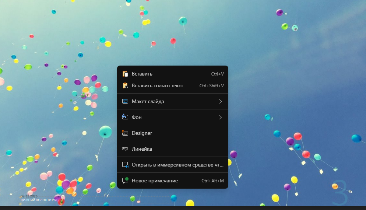Click the Paste clipboard icon
Screen dimensions: 366x210
click(x=125, y=74)
